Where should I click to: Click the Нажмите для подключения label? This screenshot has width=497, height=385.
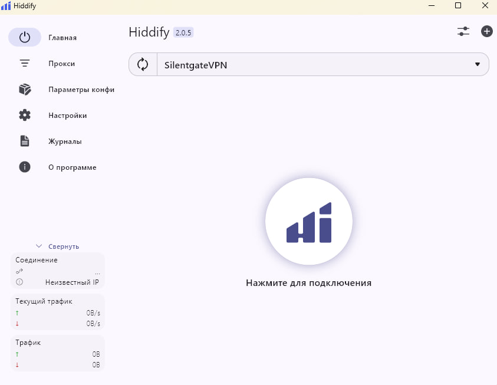(309, 282)
